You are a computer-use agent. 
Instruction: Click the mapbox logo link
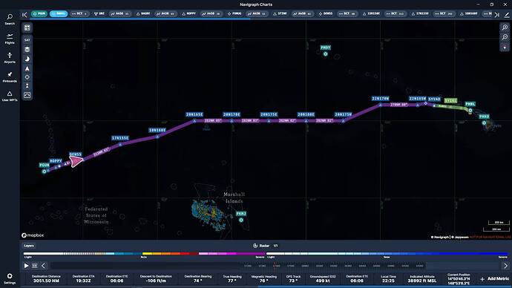click(33, 235)
